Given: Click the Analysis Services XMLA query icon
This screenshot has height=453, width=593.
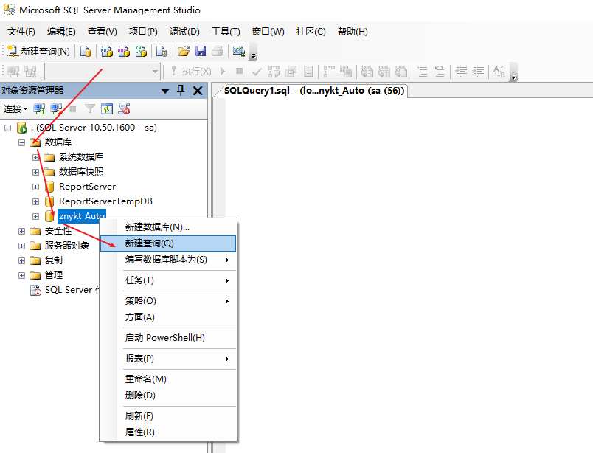Looking at the screenshot, I should click(141, 51).
